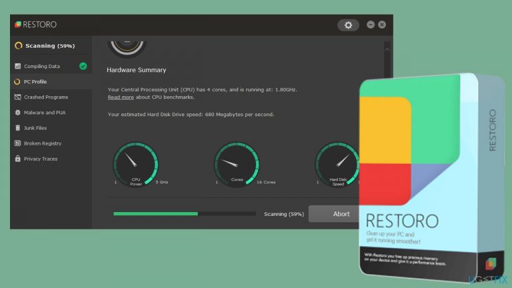Viewport: 512px width, 288px height.
Task: Select PC Profile in sidebar
Action: tap(51, 81)
